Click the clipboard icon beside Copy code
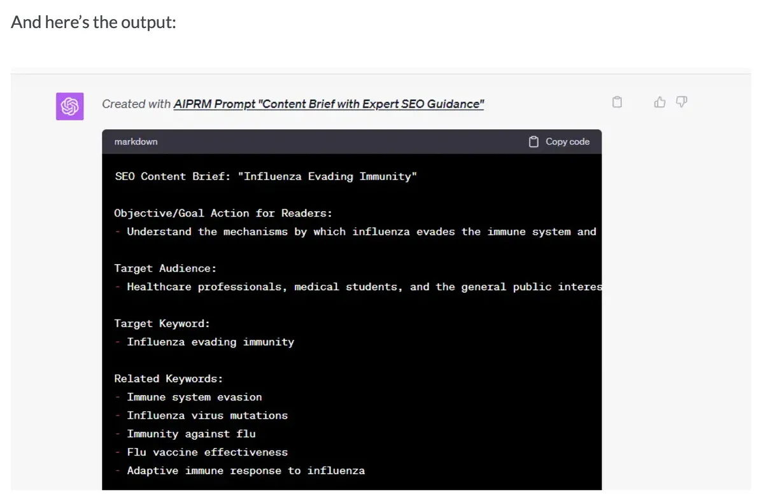Screen dimensions: 764x504 pos(534,142)
